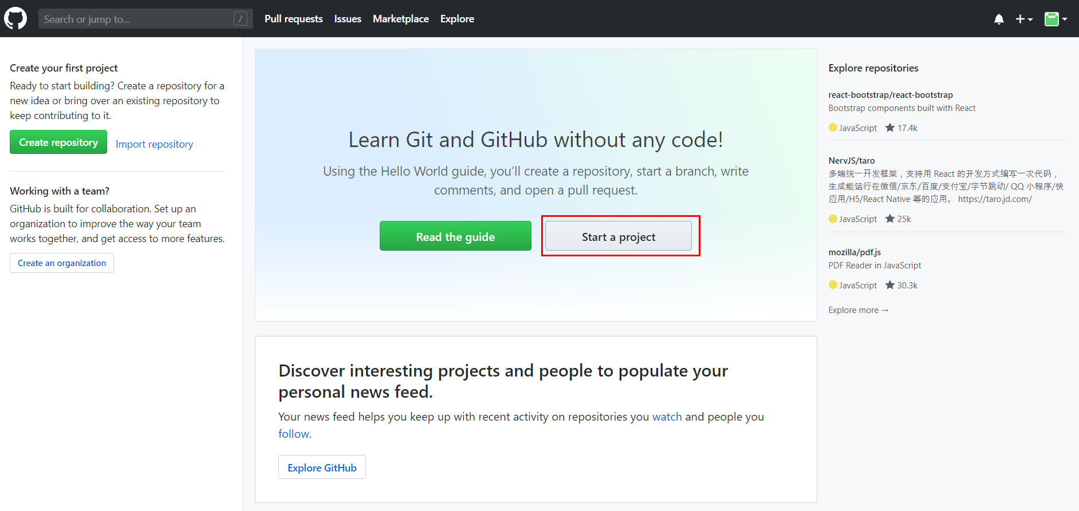Go to Marketplace in top navigation
The image size is (1079, 511).
pyautogui.click(x=401, y=19)
